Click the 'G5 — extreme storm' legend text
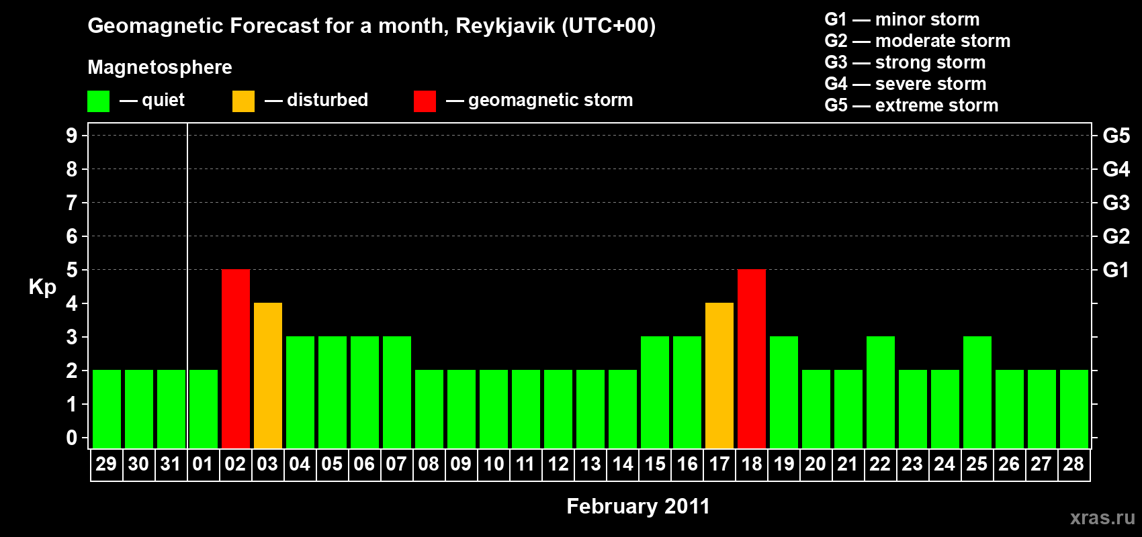Image resolution: width=1142 pixels, height=537 pixels. coord(912,105)
